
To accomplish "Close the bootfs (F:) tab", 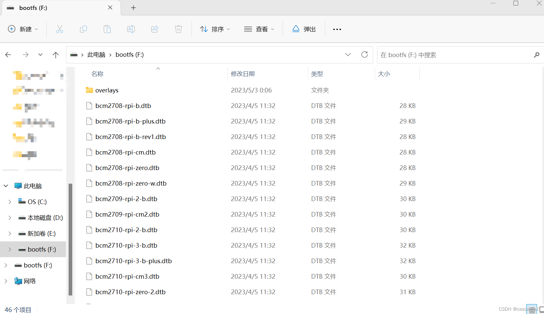I will click(x=110, y=8).
